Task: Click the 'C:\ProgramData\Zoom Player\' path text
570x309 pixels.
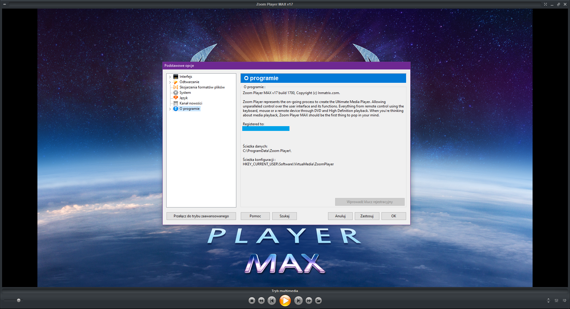Action: tap(267, 151)
